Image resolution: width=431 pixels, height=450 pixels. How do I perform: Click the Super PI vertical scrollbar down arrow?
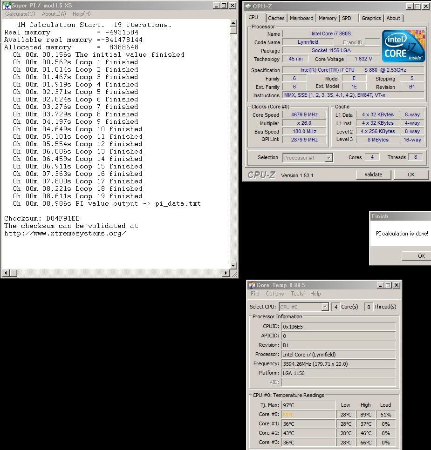point(233,265)
